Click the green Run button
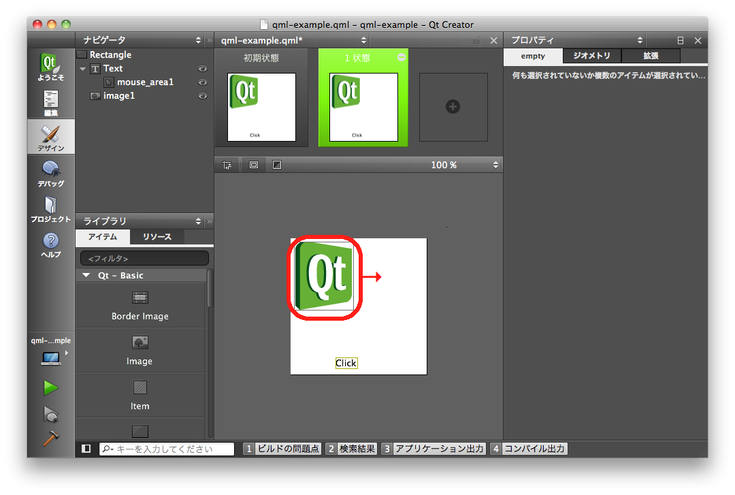This screenshot has width=735, height=495. (x=50, y=388)
